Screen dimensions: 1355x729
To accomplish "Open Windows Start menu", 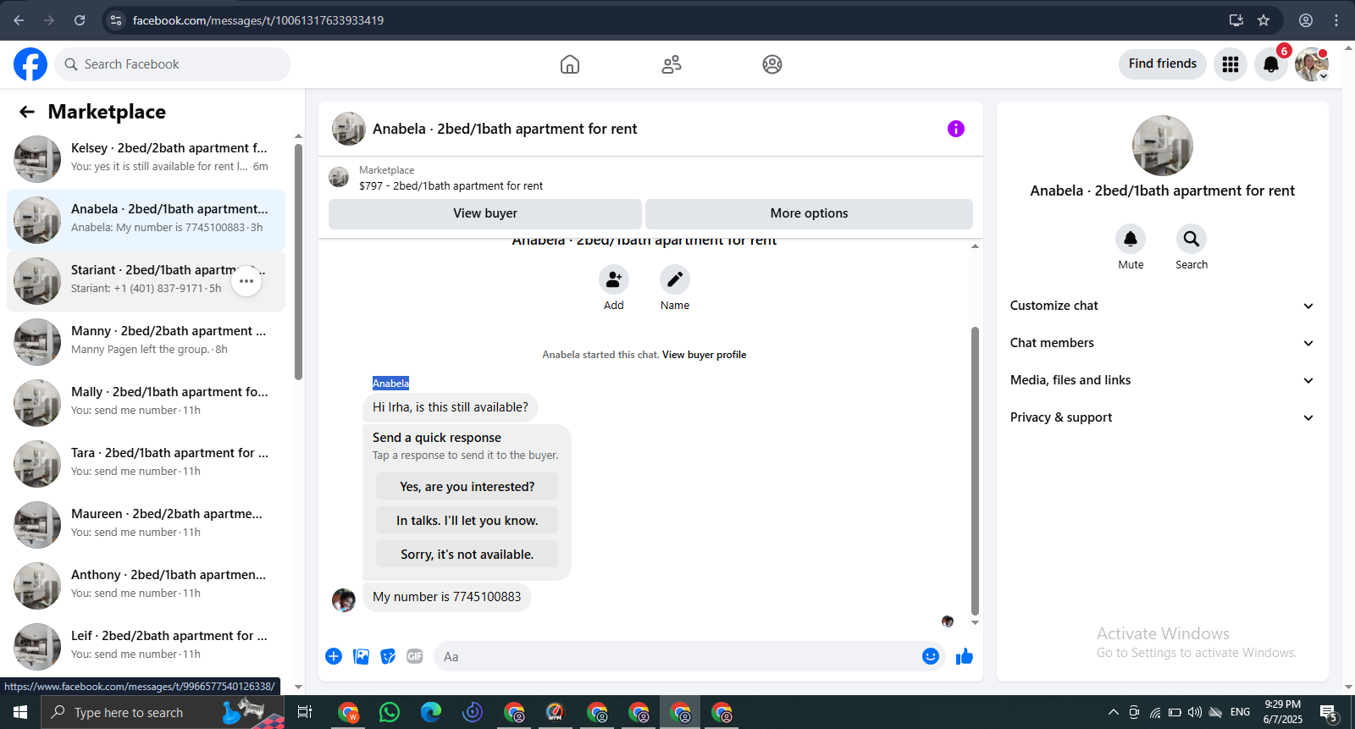I will click(20, 712).
